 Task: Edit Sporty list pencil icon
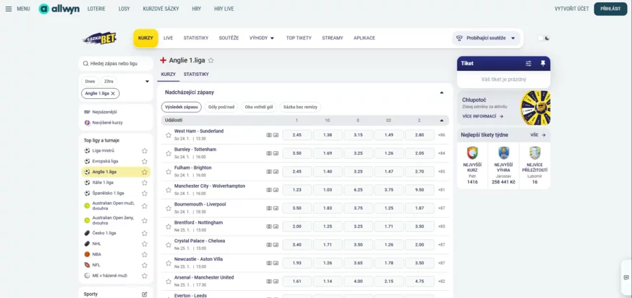[x=144, y=294]
